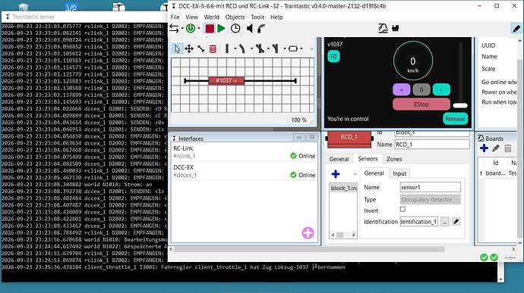Add a sensor with the blue plus

[336, 174]
